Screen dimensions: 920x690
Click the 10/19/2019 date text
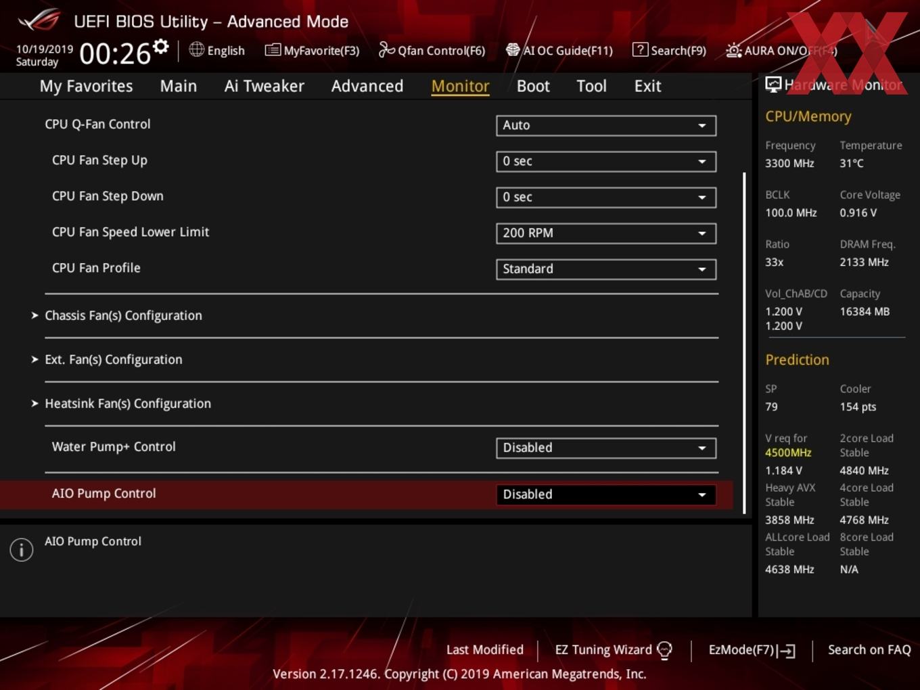pyautogui.click(x=45, y=49)
